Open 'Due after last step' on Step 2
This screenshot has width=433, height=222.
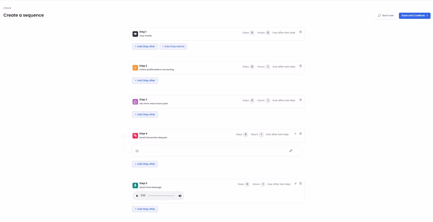(x=284, y=66)
